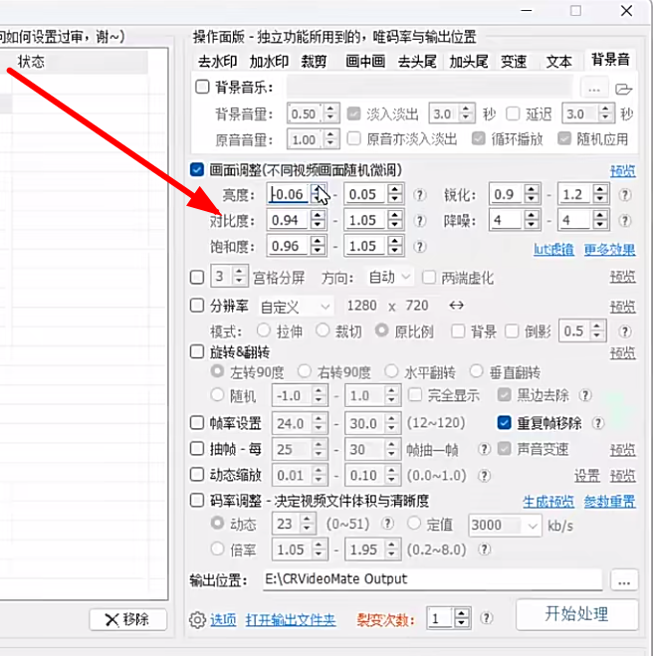Open 更多效果 link
Viewport: 653px width, 656px height.
tap(610, 250)
